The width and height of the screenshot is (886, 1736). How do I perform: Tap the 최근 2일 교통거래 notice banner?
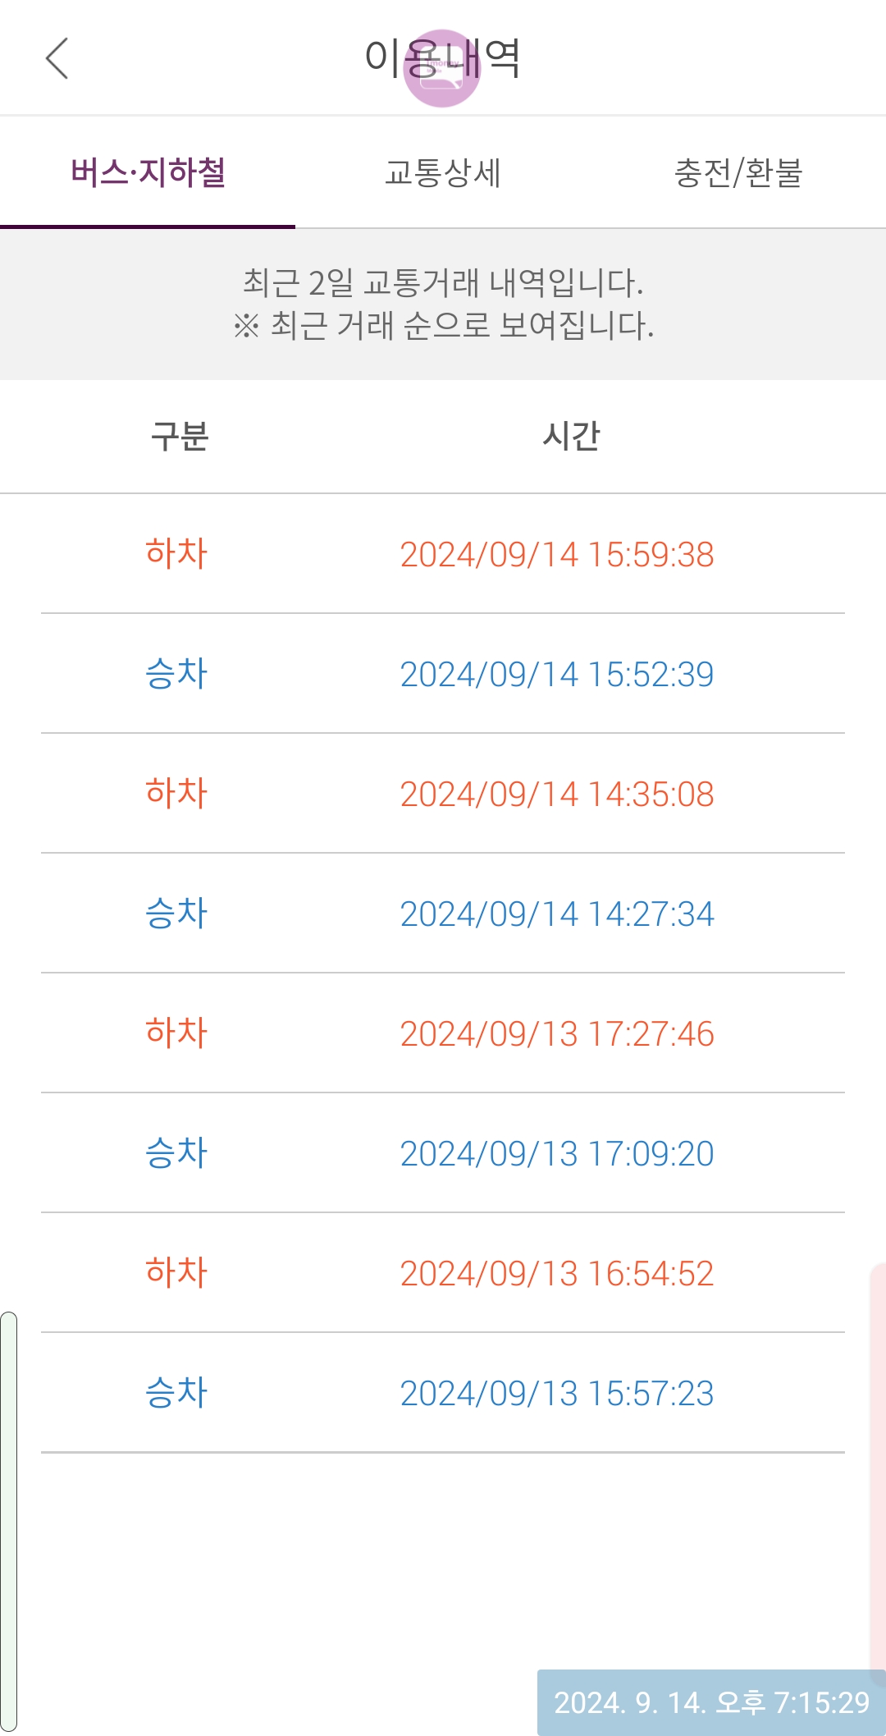[443, 304]
